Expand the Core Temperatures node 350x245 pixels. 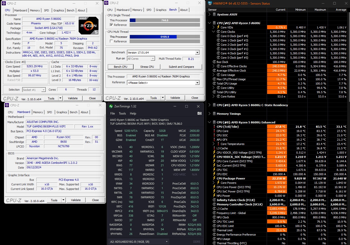pyautogui.click(x=214, y=144)
